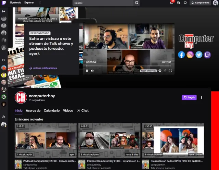Image resolution: width=219 pixels, height=170 pixels.
Task: Follow the channel with Seguir button
Action: 189,97
